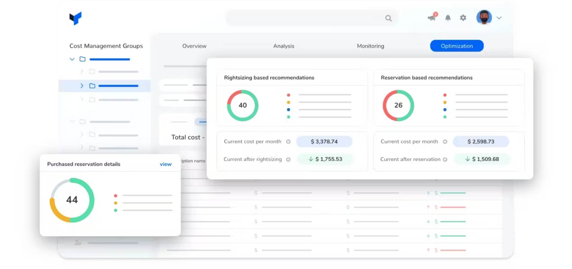Click the $ 2,598.73 cost value

[481, 142]
